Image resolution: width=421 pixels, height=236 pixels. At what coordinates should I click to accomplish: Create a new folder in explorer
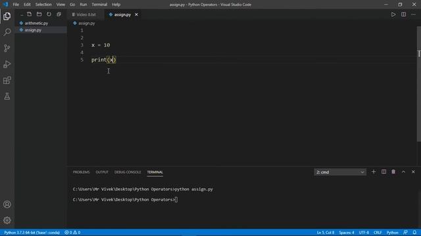pos(39,14)
